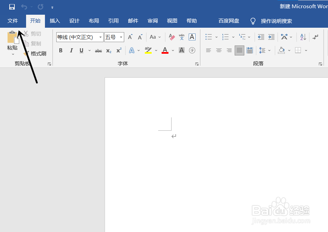Click the Borders icon
The width and height of the screenshot is (328, 232).
(x=298, y=50)
